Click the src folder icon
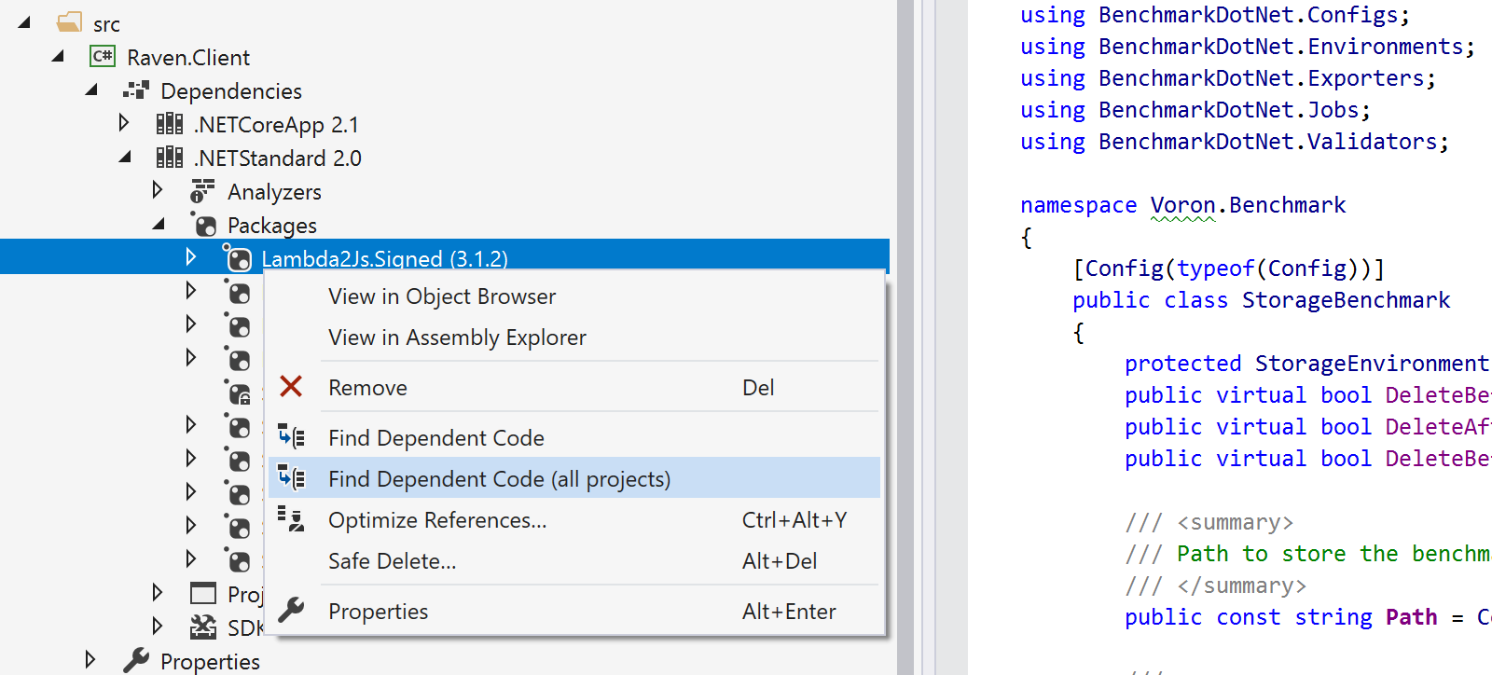 (x=70, y=21)
